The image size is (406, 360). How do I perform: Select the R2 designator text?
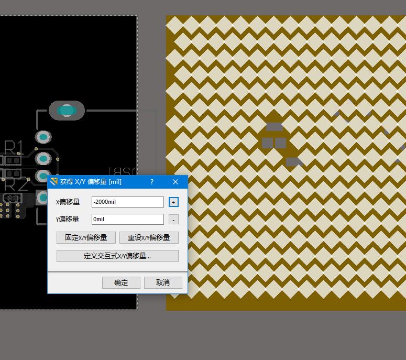[15, 184]
